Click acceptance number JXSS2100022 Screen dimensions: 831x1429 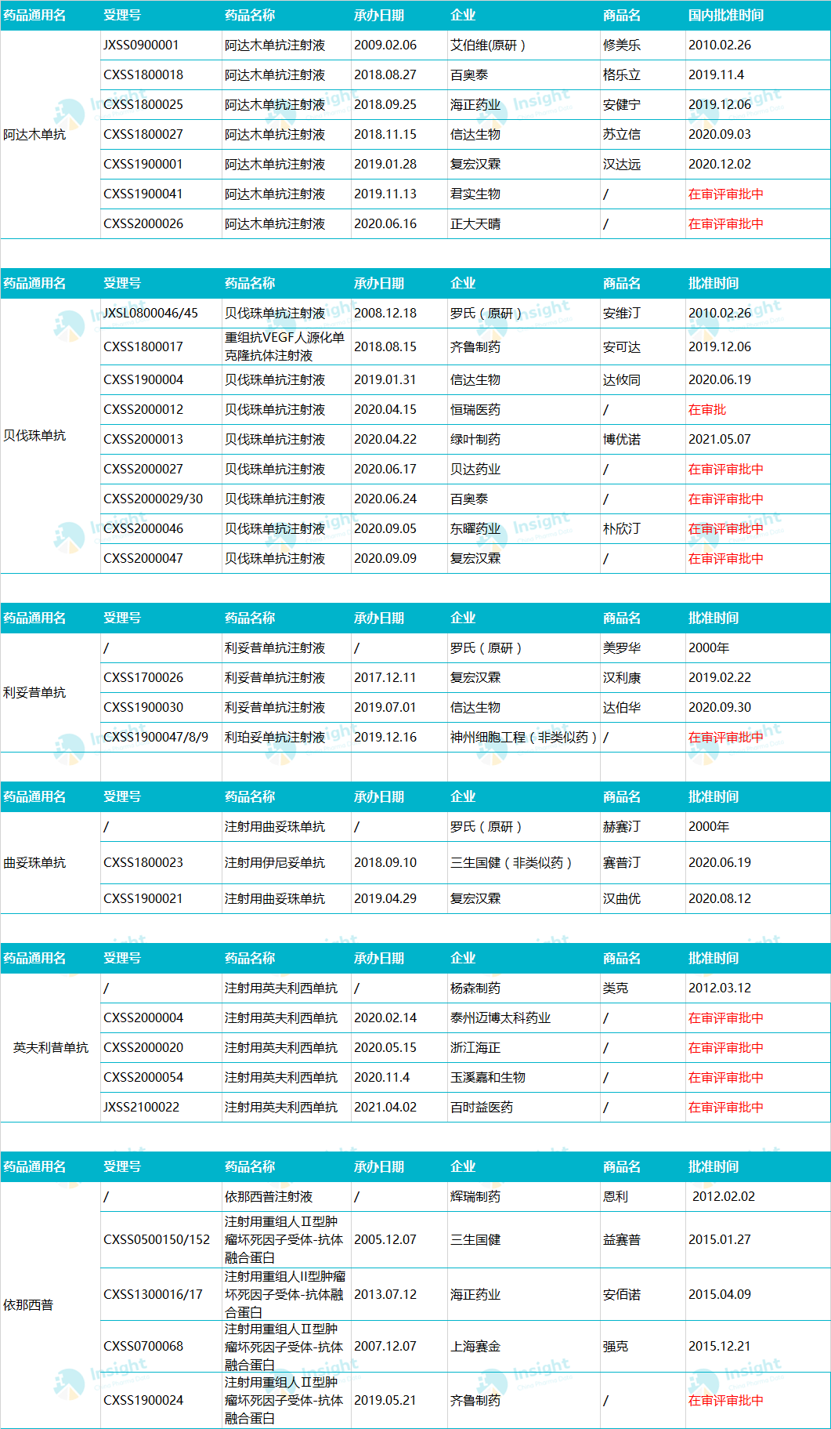click(x=141, y=1108)
